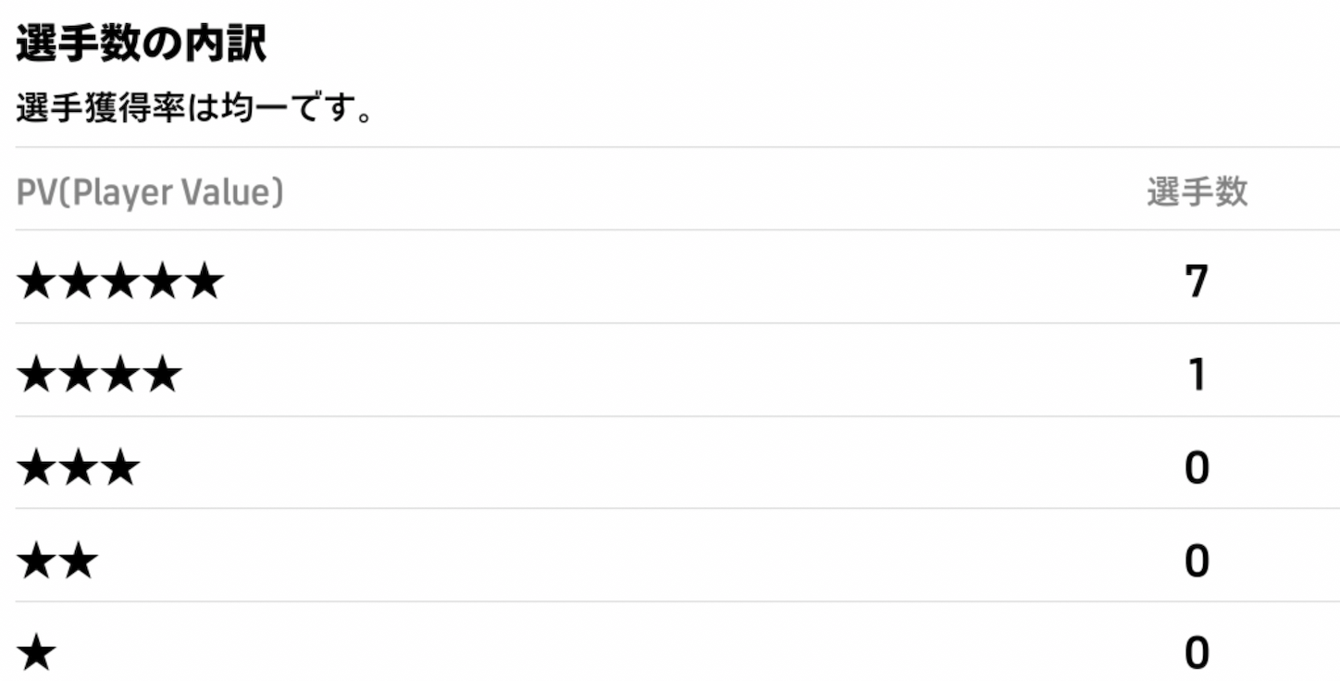Click the three-star PV rating

tap(79, 469)
